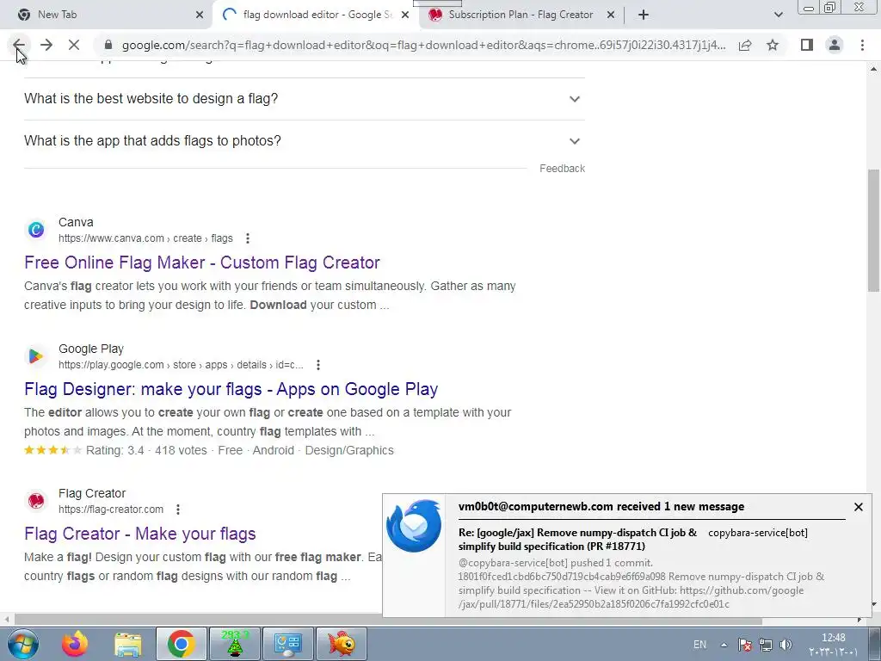The height and width of the screenshot is (661, 881).
Task: Click the Action Center flag tray icon
Action: pyautogui.click(x=745, y=645)
